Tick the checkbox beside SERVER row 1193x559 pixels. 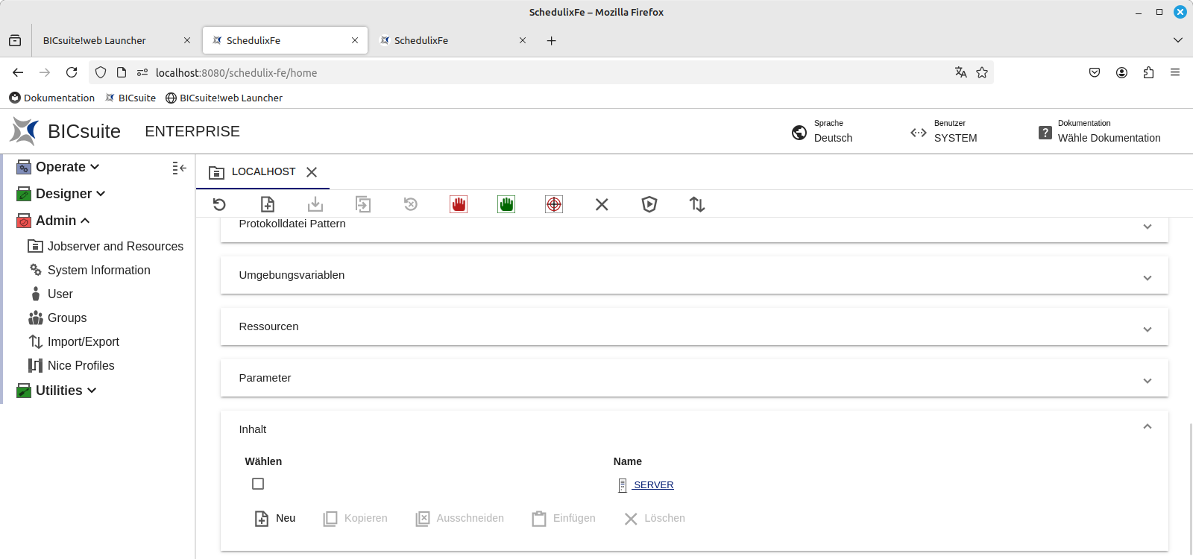[x=258, y=484]
